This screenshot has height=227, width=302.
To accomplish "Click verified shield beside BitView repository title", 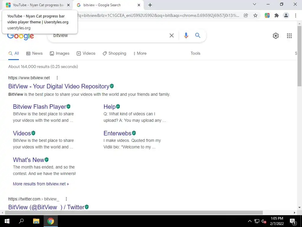I will (112, 86).
